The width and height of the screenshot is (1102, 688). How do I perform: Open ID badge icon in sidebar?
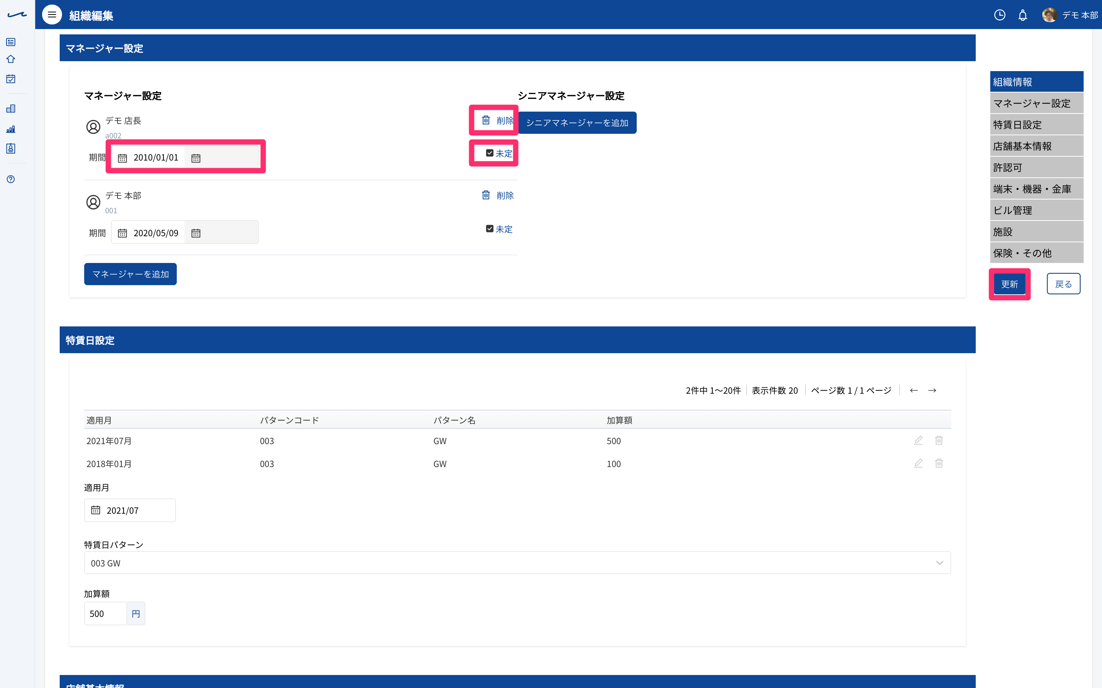[x=11, y=148]
